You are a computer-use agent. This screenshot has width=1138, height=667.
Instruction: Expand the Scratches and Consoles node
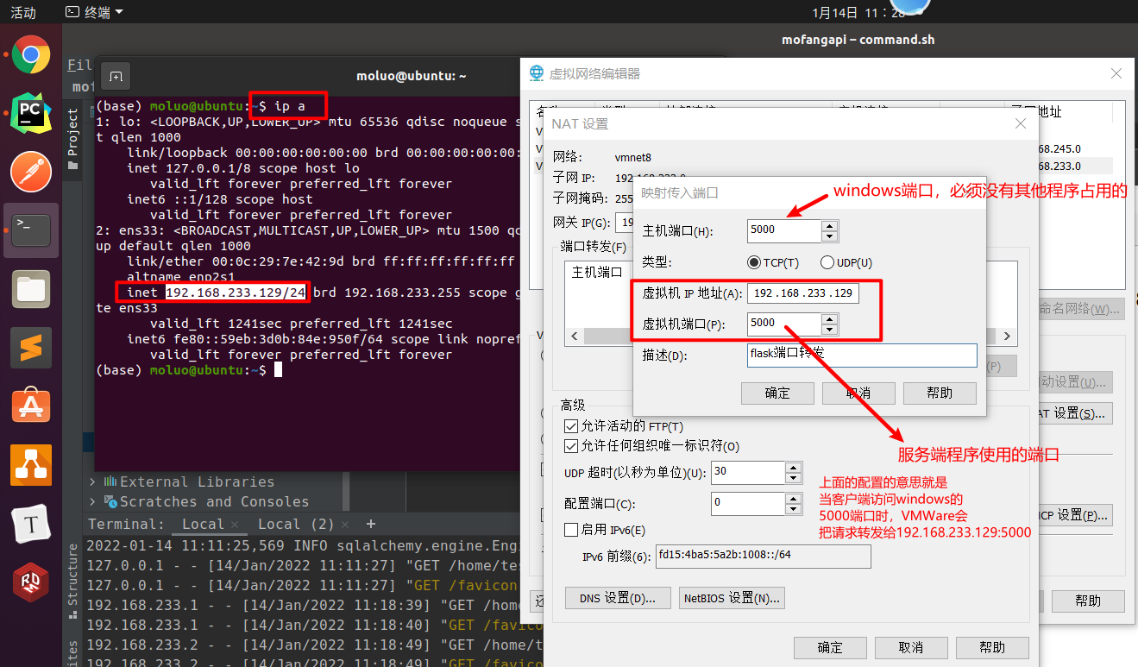point(93,501)
